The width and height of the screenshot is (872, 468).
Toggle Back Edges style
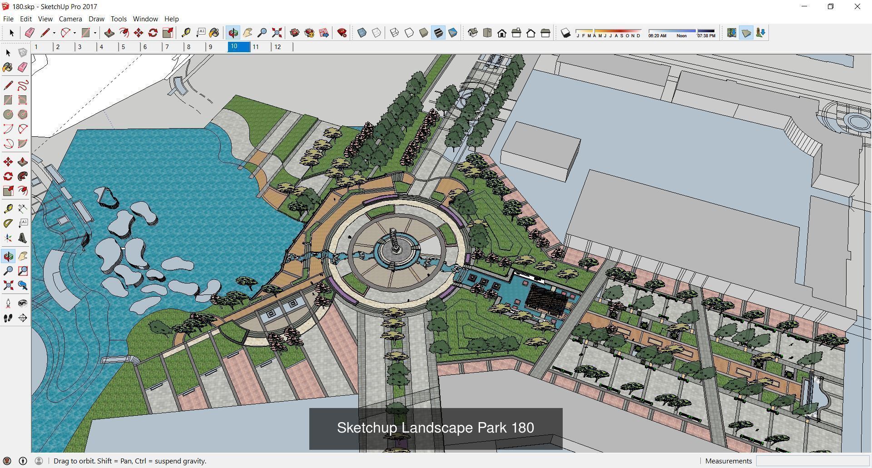[377, 33]
